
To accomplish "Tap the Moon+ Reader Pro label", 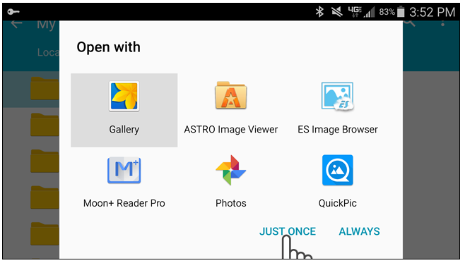I will pos(124,203).
